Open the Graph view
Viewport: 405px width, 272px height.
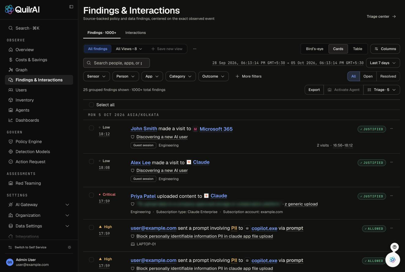pos(39,70)
